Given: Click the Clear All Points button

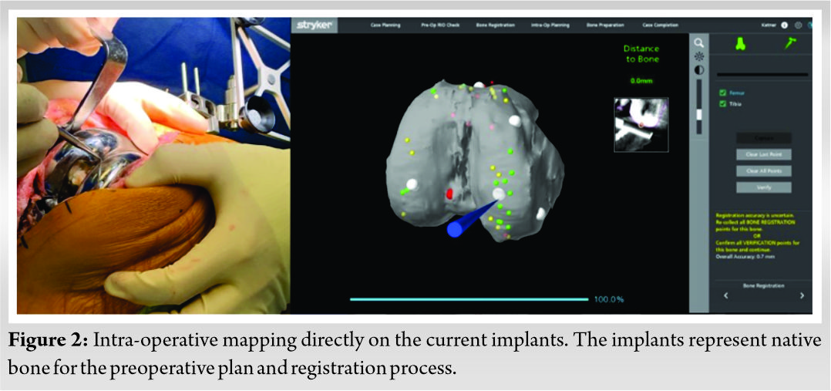Looking at the screenshot, I should coord(763,170).
